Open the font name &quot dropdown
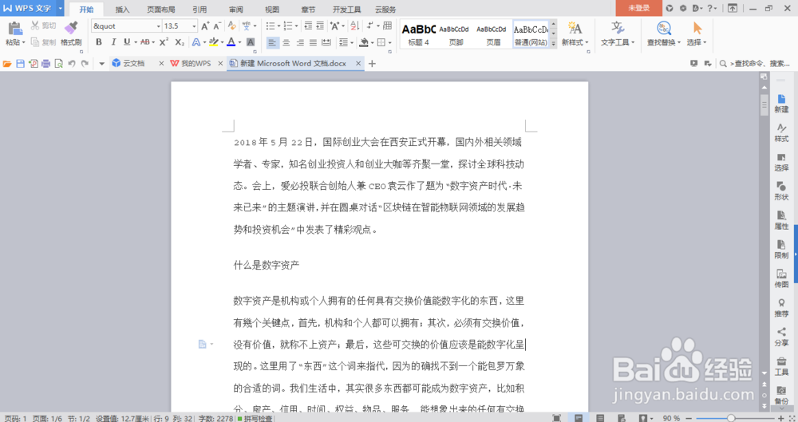 point(158,26)
